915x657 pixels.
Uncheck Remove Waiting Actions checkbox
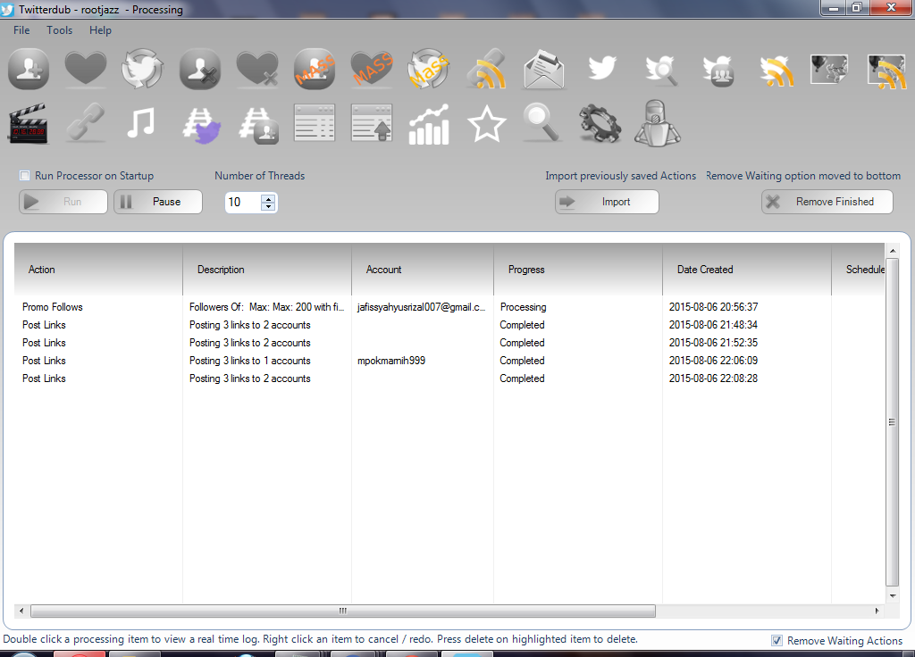776,640
